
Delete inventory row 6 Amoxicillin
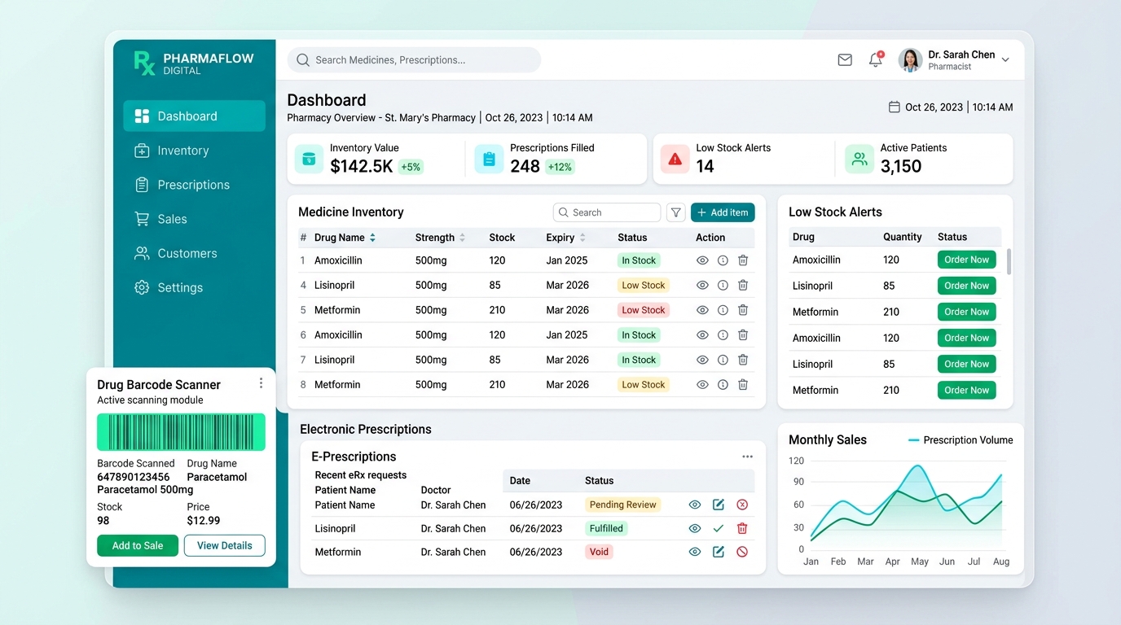[x=743, y=335]
